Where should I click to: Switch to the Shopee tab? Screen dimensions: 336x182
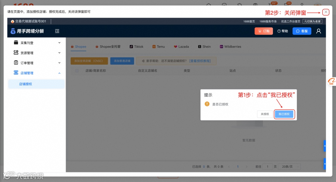[78, 47]
